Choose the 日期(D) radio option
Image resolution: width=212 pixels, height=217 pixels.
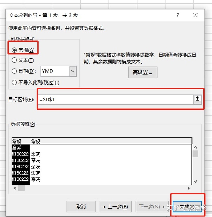14,71
